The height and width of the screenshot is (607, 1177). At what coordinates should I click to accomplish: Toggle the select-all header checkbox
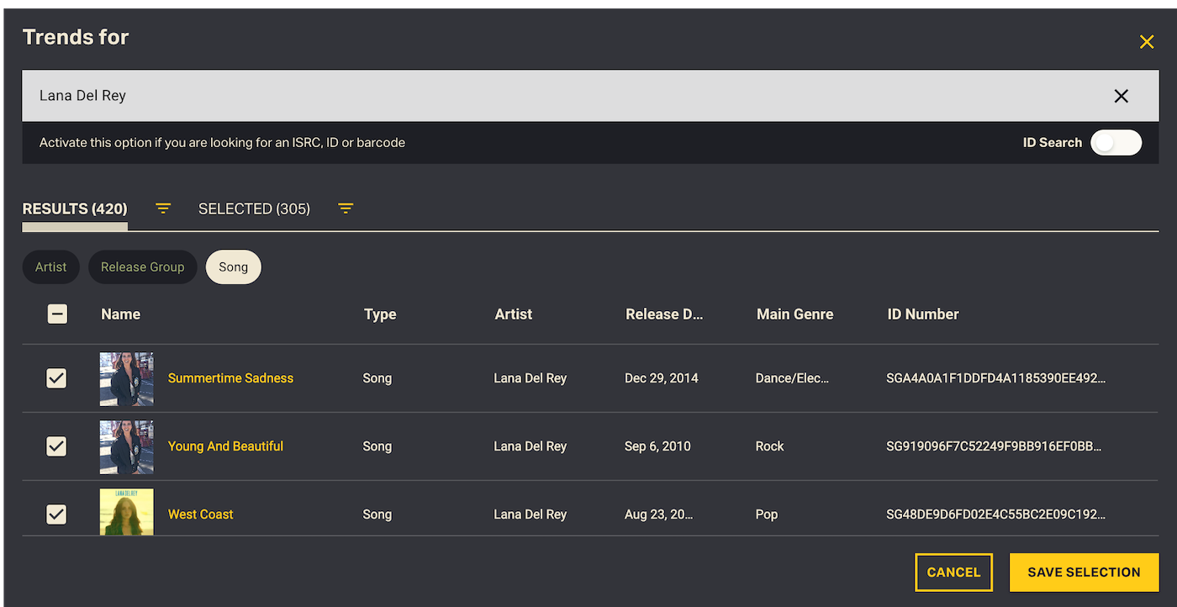[57, 314]
